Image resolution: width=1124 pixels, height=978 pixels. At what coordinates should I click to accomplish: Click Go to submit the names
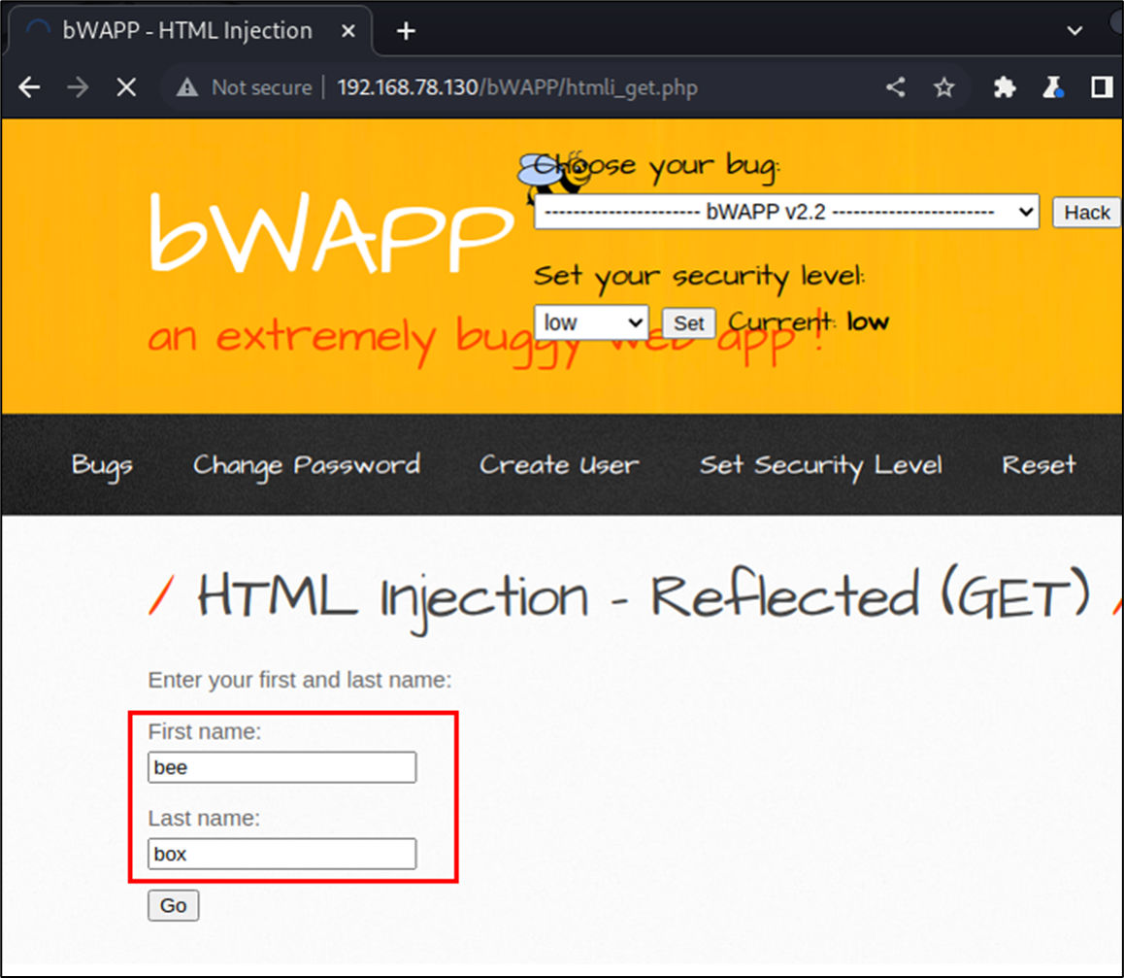[173, 905]
